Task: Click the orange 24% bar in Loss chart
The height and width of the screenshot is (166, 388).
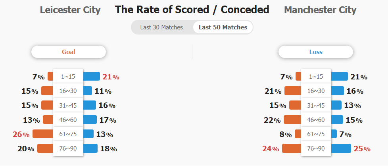Action: point(292,148)
